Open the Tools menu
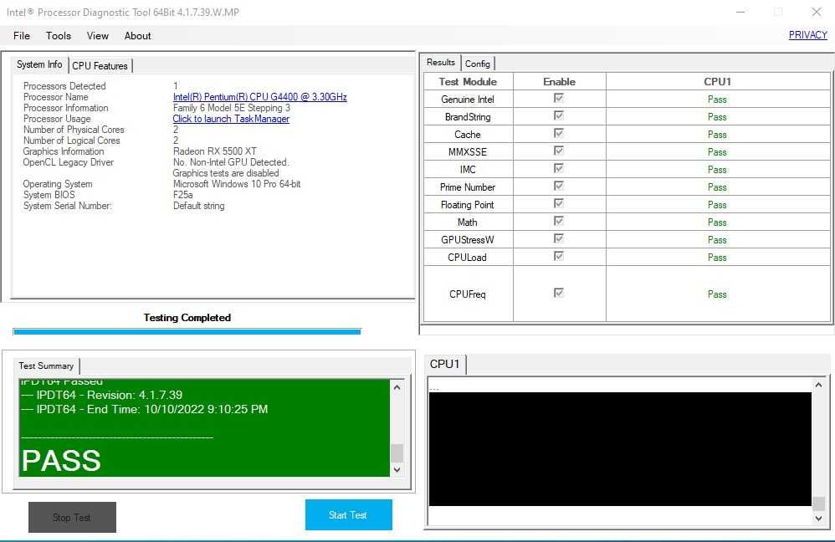This screenshot has height=542, width=835. [x=58, y=36]
